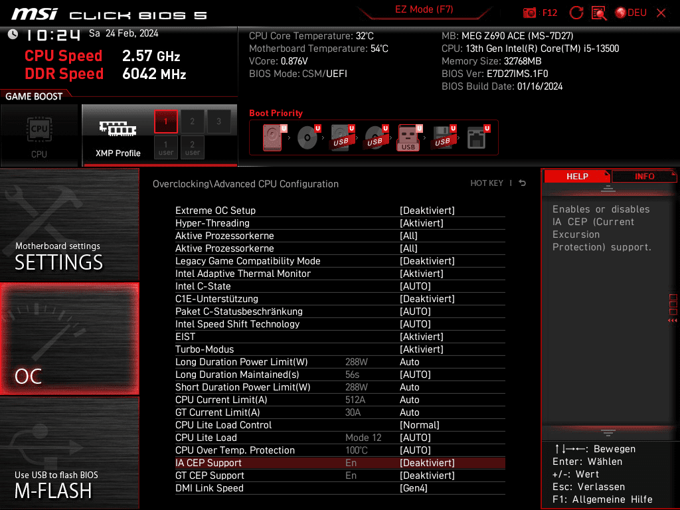Click the help panel bottom grip handle
This screenshot has width=680, height=510.
click(x=608, y=433)
